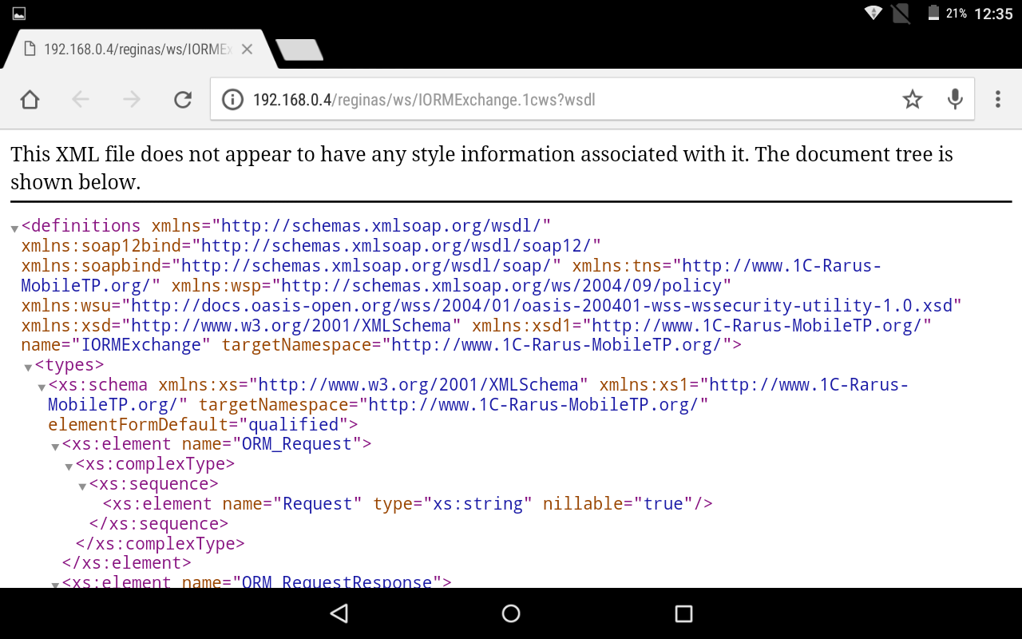Screen dimensions: 1022x639
Task: Collapse the xs:schema node
Action: 42,388
